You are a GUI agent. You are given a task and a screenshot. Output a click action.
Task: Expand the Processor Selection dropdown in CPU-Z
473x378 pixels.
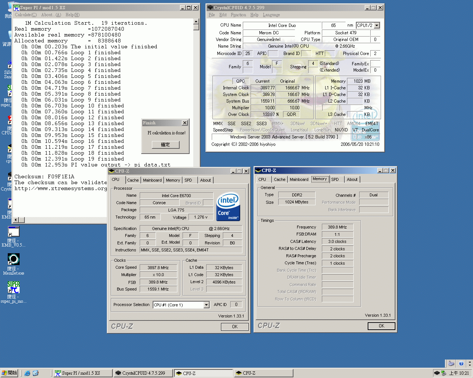click(x=207, y=305)
